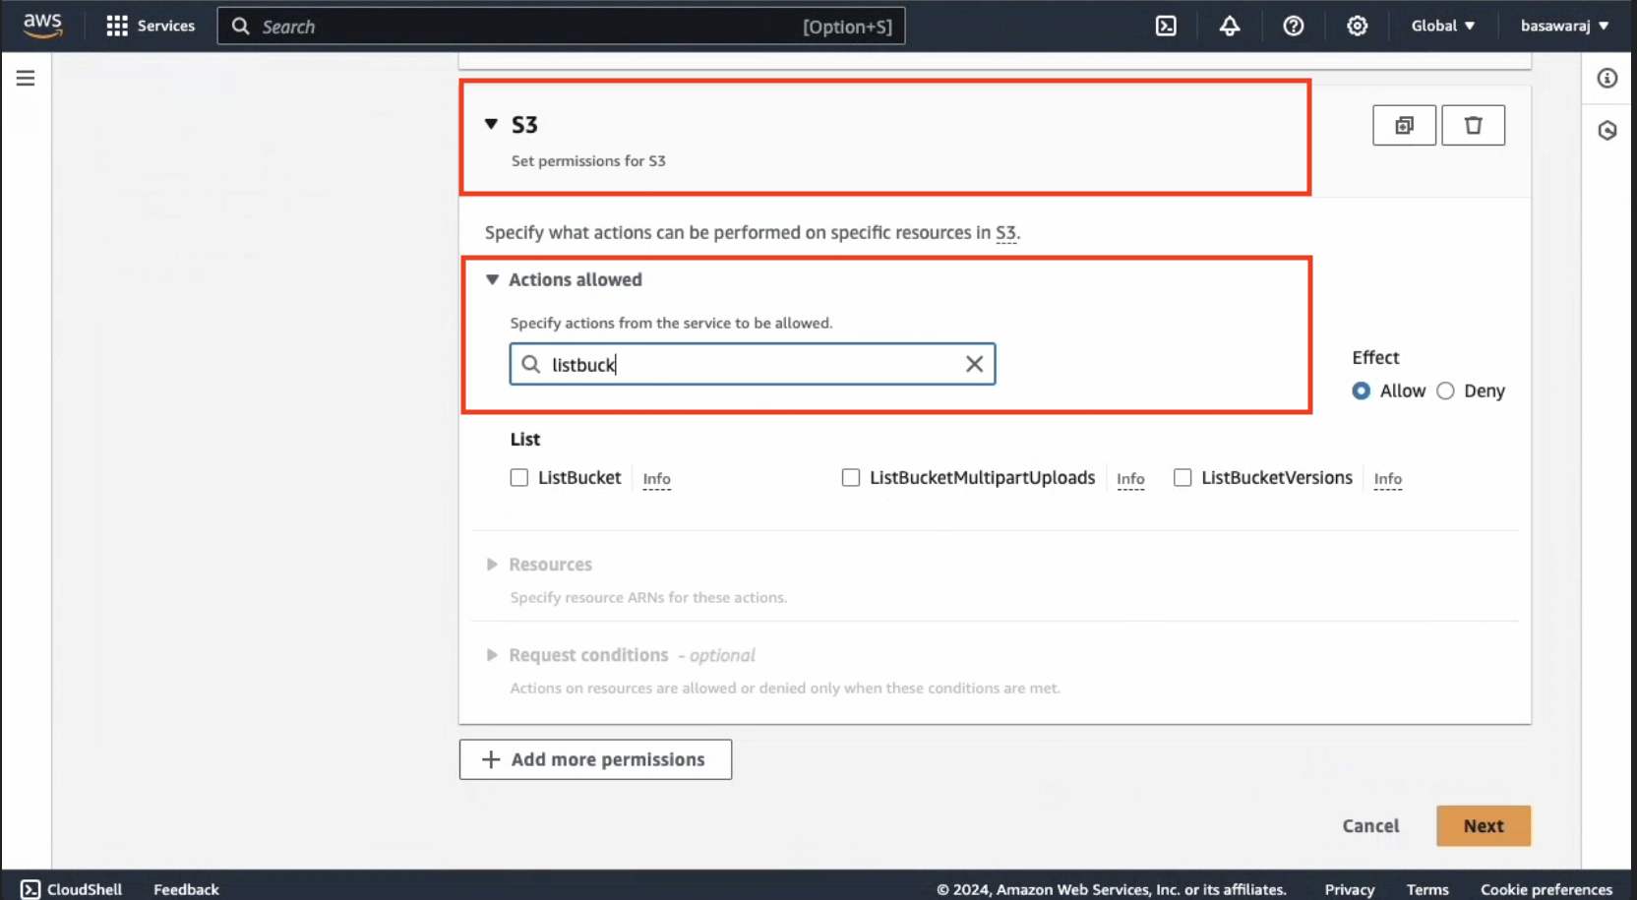Click into the actions filter field

coord(753,364)
